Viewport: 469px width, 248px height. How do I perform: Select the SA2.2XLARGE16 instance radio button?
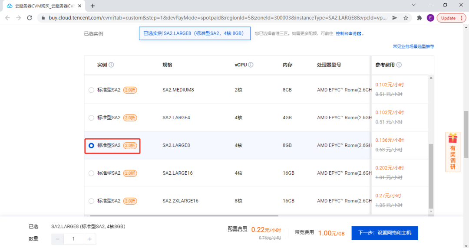point(91,201)
